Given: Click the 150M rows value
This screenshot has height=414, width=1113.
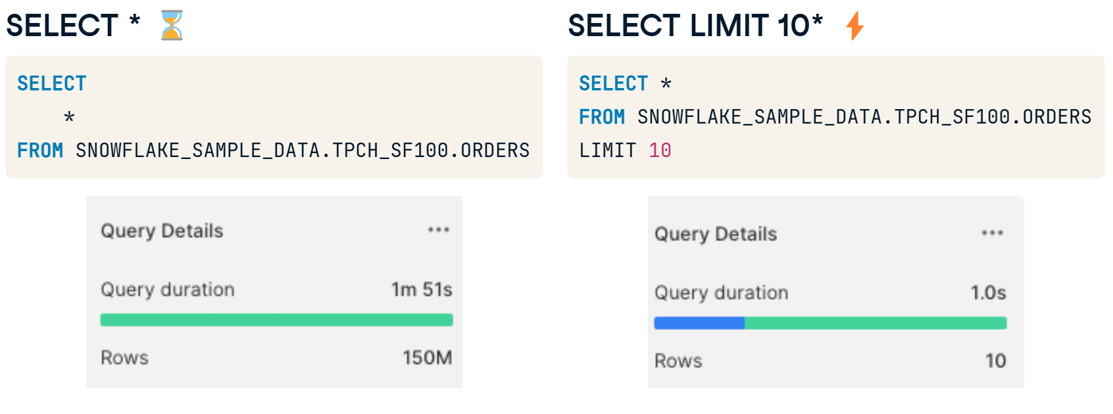Looking at the screenshot, I should point(428,357).
